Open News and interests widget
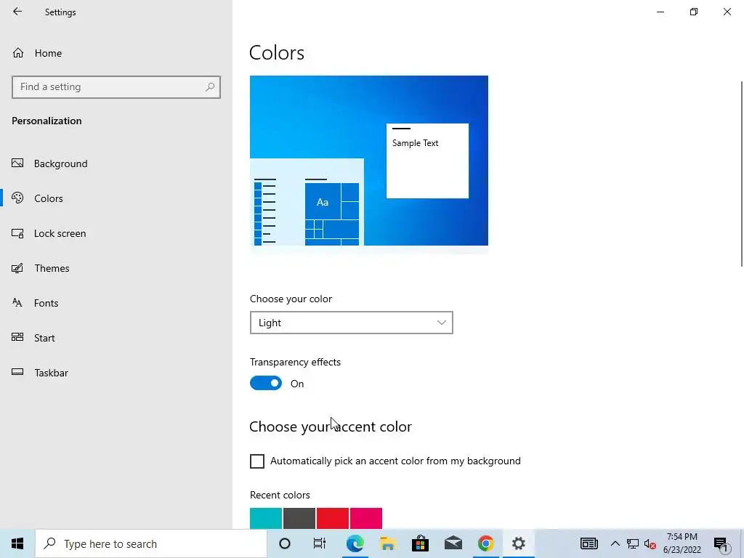744x558 pixels. click(589, 543)
